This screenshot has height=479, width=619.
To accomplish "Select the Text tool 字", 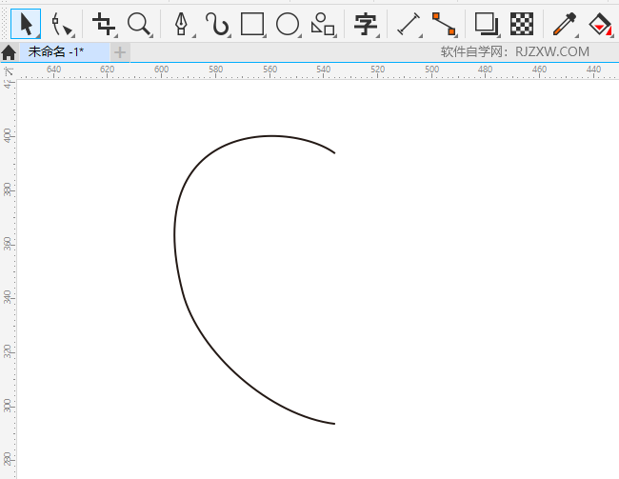I will click(x=366, y=24).
